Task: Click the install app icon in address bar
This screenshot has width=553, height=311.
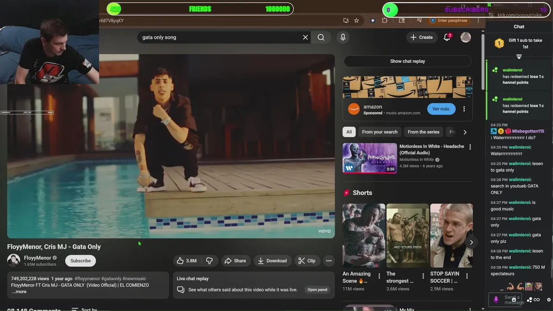Action: [x=346, y=20]
